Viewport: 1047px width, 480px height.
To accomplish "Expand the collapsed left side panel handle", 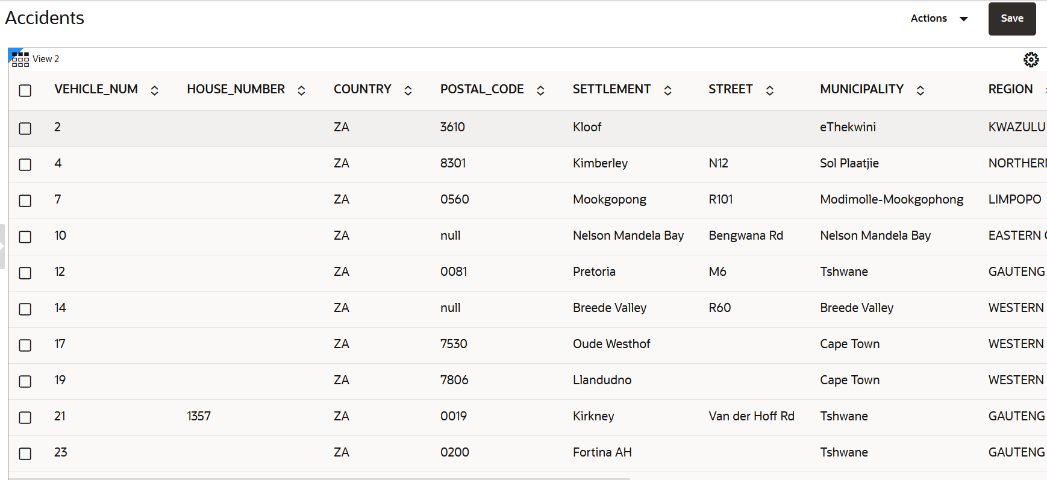I will point(2,246).
